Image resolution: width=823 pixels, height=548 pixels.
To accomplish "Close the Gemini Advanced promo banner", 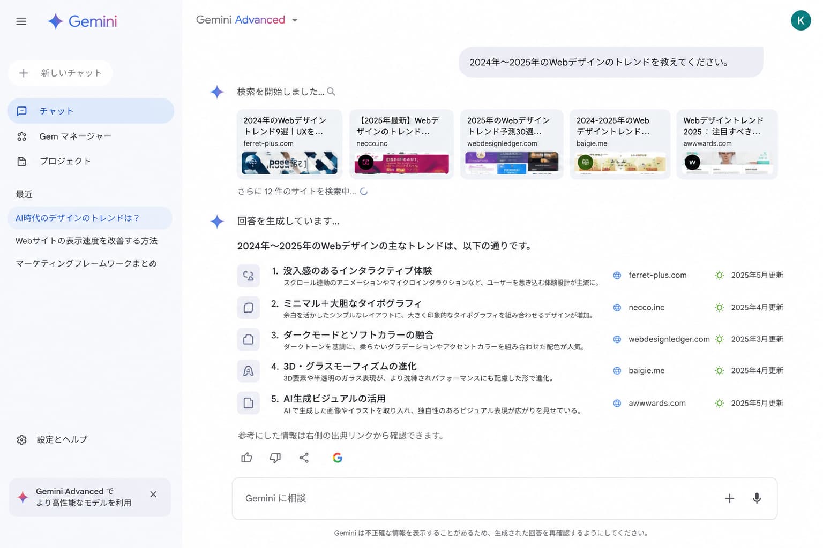I will click(x=153, y=494).
